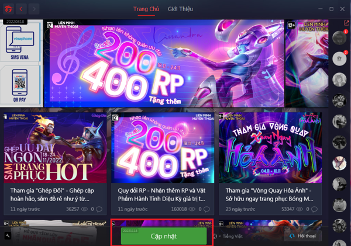
Task: Go forward with the right arrow
Action: 34,9
